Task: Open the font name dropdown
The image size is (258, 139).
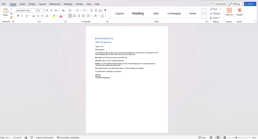Action: pyautogui.click(x=36, y=11)
